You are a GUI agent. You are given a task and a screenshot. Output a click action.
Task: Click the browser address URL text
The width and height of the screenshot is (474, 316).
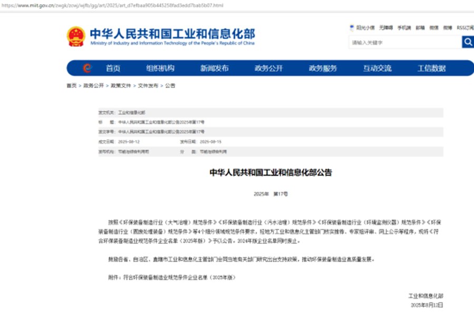point(113,5)
